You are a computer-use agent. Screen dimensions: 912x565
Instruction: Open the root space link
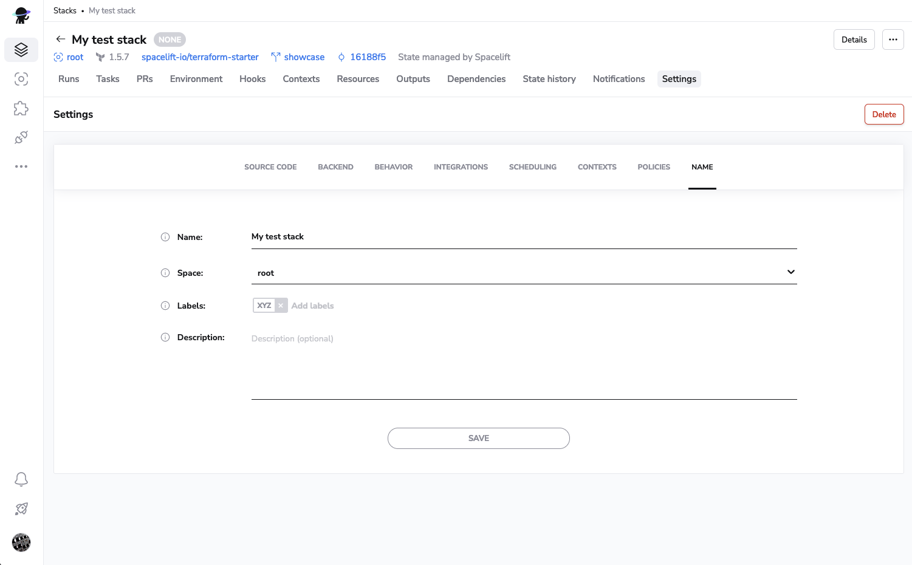click(x=75, y=57)
